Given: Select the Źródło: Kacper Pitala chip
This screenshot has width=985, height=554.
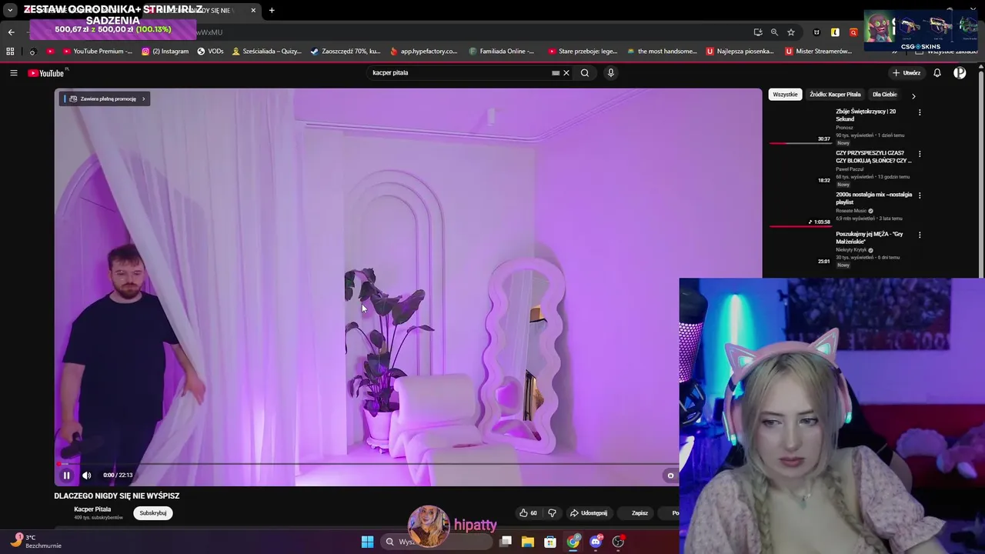Looking at the screenshot, I should pos(835,95).
